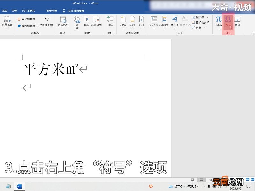The width and height of the screenshot is (255, 191).
Task: Click the 文本框 text box icon
Action: [x=154, y=19]
